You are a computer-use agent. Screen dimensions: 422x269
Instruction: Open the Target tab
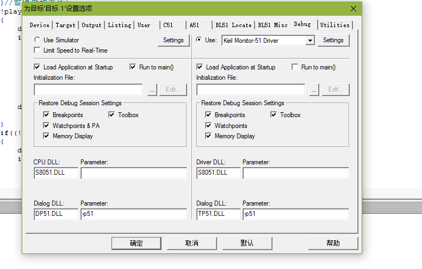click(66, 25)
